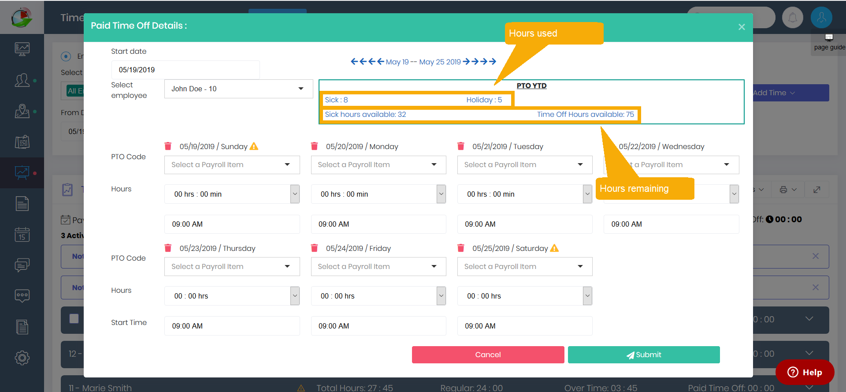Select the radio button in the background Time page
Screen dimensions: 846x392
(x=66, y=56)
